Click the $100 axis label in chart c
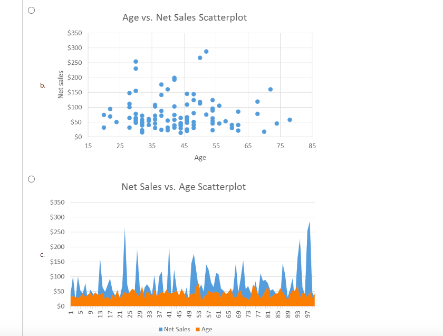The image size is (443, 336). 57,276
